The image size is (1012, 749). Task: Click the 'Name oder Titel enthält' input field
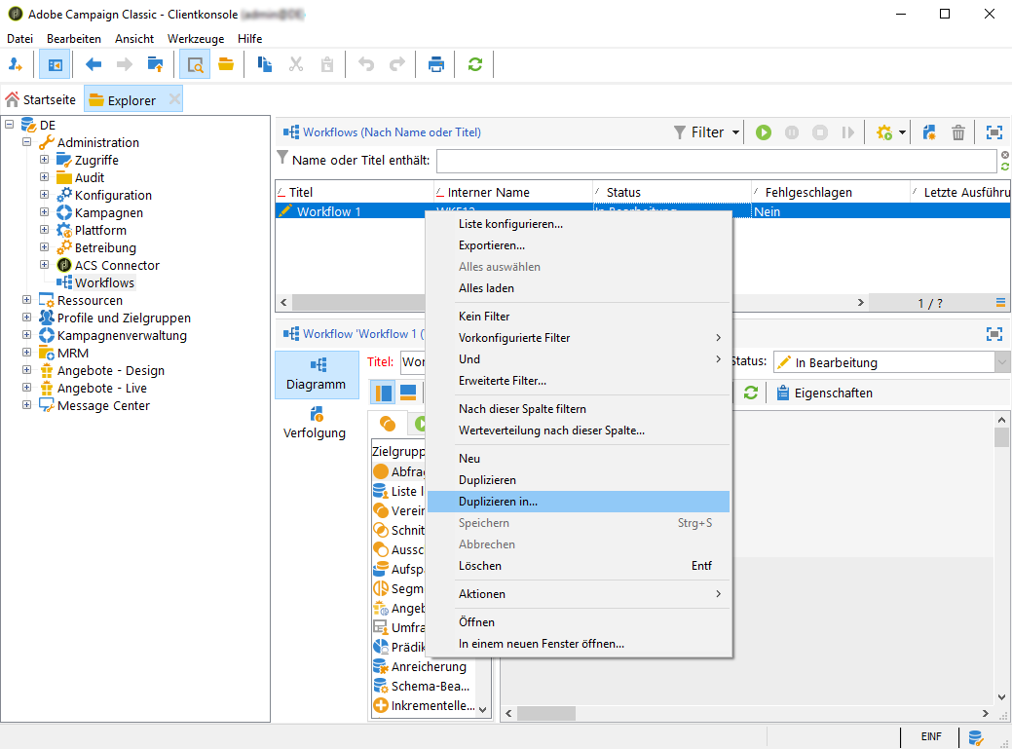pos(716,161)
